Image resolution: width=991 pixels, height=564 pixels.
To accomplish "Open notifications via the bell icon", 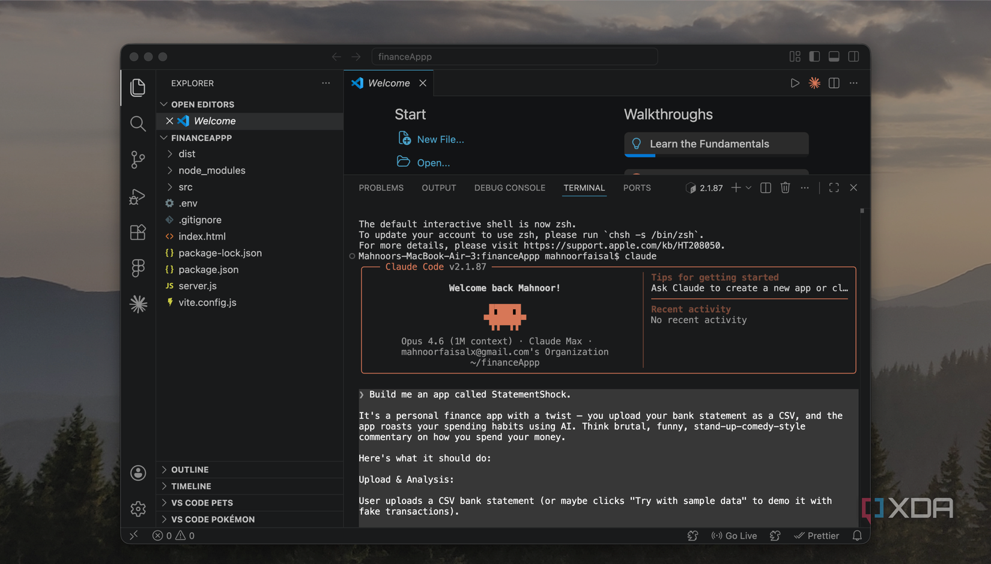I will point(857,535).
